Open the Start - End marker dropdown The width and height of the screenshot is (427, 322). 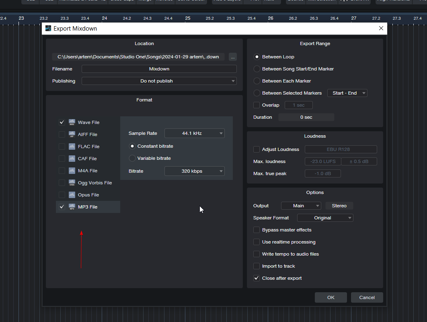pos(347,93)
